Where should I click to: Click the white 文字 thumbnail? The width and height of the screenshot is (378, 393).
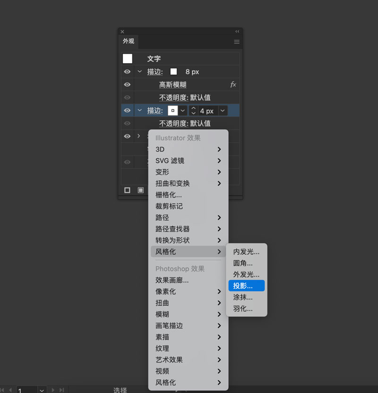click(128, 59)
